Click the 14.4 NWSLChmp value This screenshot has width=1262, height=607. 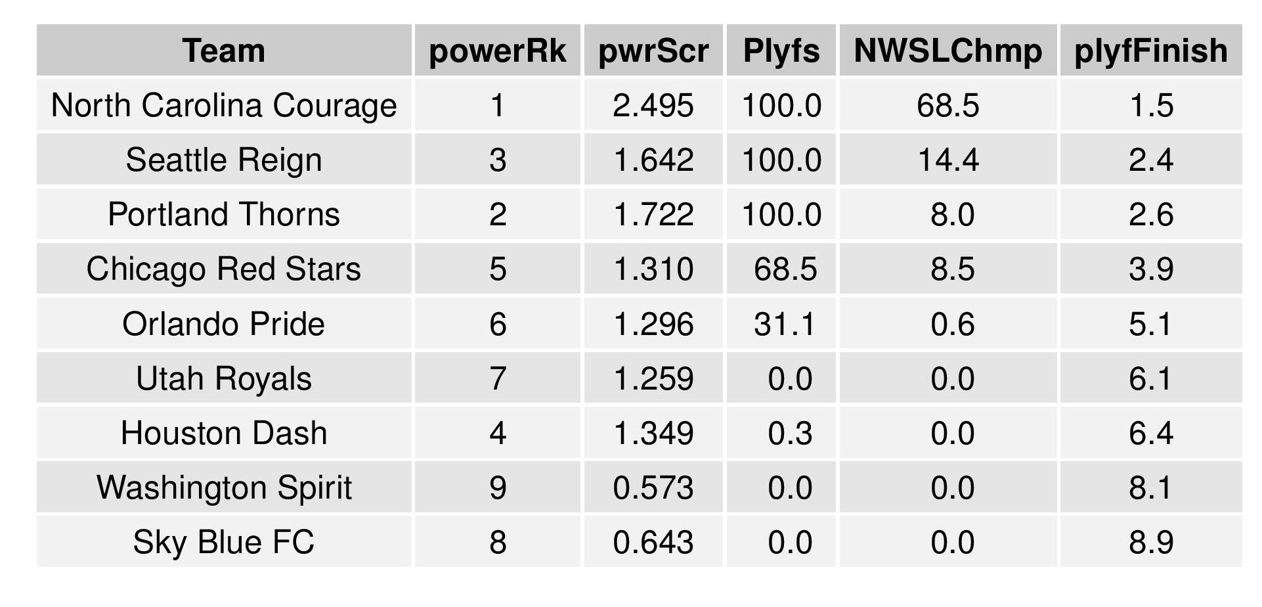[947, 160]
